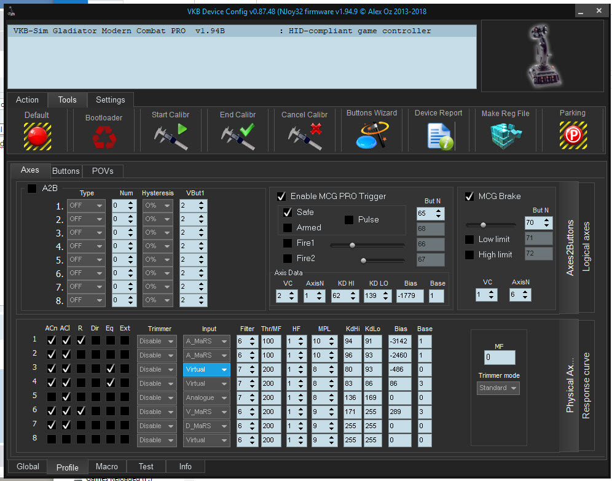Open the Logical axes vertical tab
This screenshot has width=612, height=481.
(587, 248)
